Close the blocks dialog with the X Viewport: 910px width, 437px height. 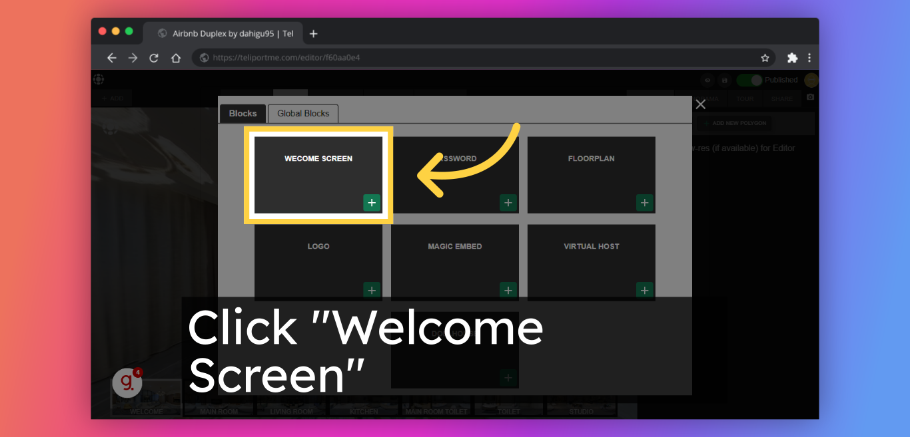(x=700, y=104)
